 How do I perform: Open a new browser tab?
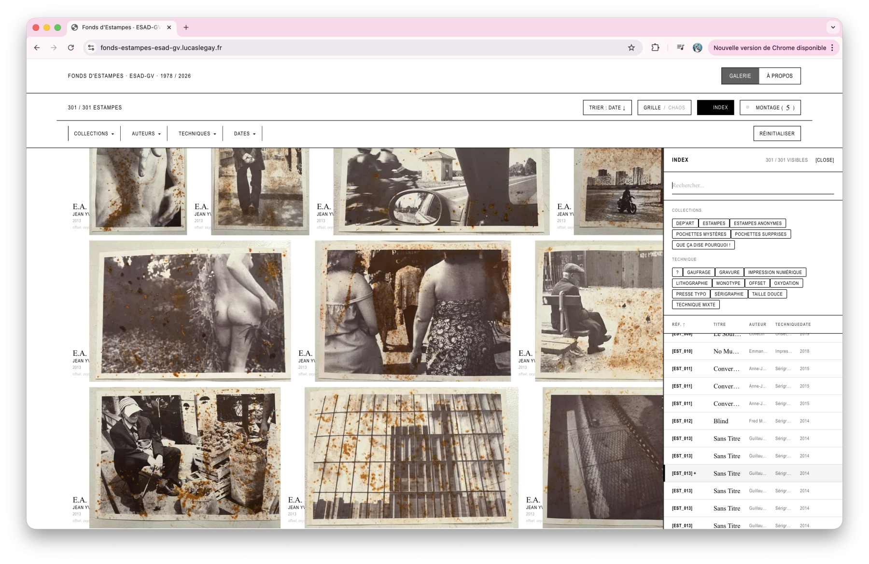186,27
